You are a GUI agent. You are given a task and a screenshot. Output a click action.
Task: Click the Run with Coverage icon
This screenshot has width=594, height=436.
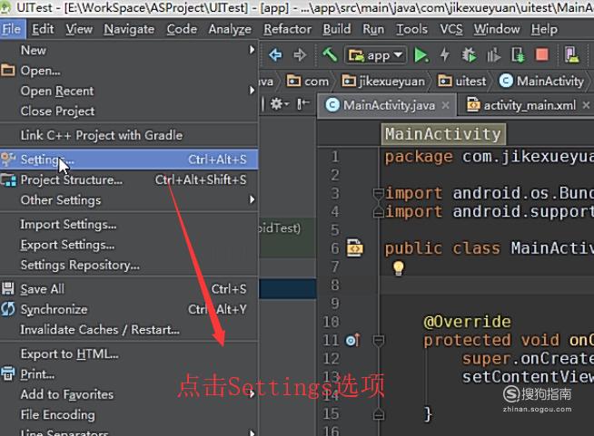[493, 55]
